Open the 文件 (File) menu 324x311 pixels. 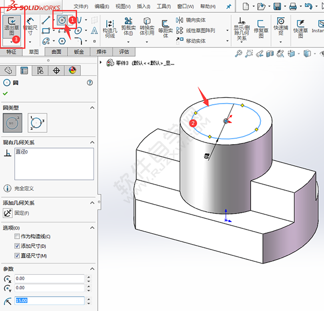click(x=81, y=6)
